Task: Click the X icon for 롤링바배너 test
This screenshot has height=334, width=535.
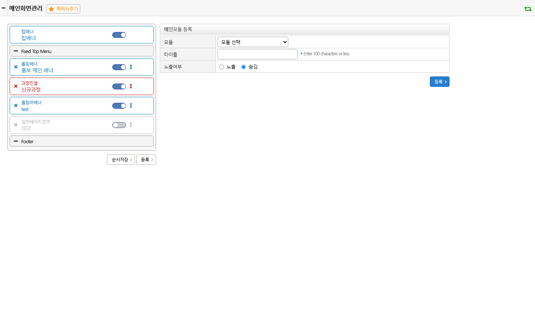Action: [x=16, y=106]
